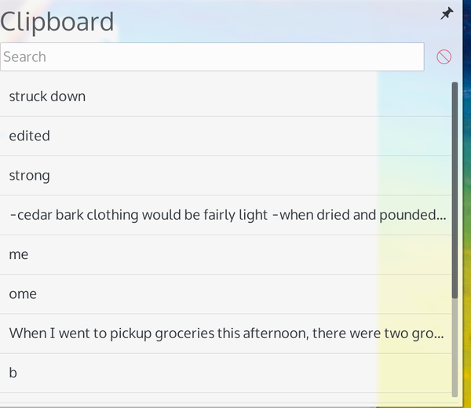
Task: Pin the Clipboard popup open
Action: pyautogui.click(x=447, y=14)
